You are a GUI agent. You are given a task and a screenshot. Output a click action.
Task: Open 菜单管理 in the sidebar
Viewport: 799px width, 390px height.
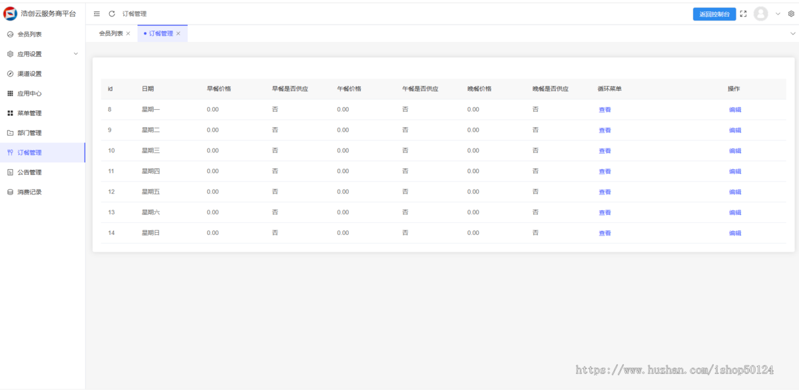(x=29, y=113)
